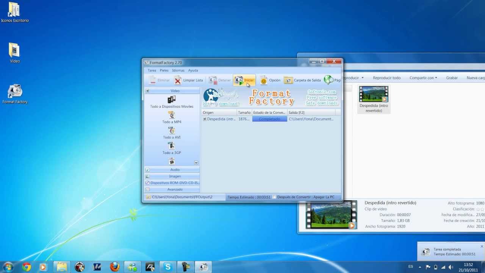This screenshot has height=273, width=485.
Task: Open Carpeta de Salida output folder
Action: pos(302,80)
